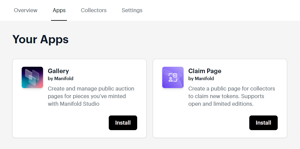The height and width of the screenshot is (149, 300).
Task: Click the Claim Page app icon
Action: (x=173, y=77)
